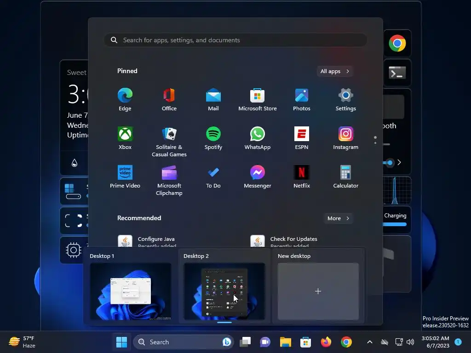Image resolution: width=471 pixels, height=353 pixels.
Task: Open clock showing 3:05:02 AM
Action: [435, 342]
